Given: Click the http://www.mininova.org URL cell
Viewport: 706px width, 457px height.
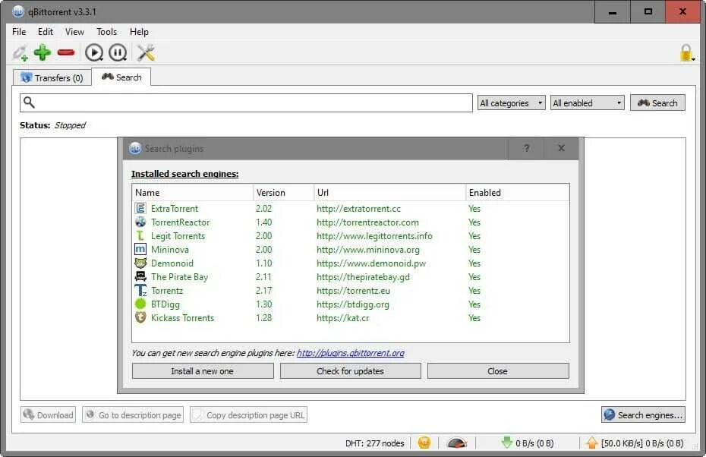Looking at the screenshot, I should 368,250.
